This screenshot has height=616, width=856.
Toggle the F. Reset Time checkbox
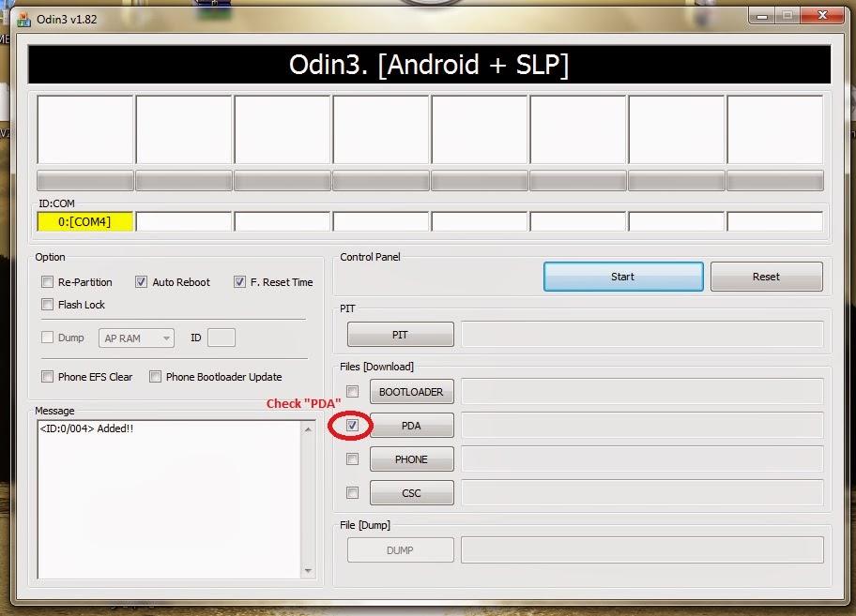pyautogui.click(x=239, y=282)
